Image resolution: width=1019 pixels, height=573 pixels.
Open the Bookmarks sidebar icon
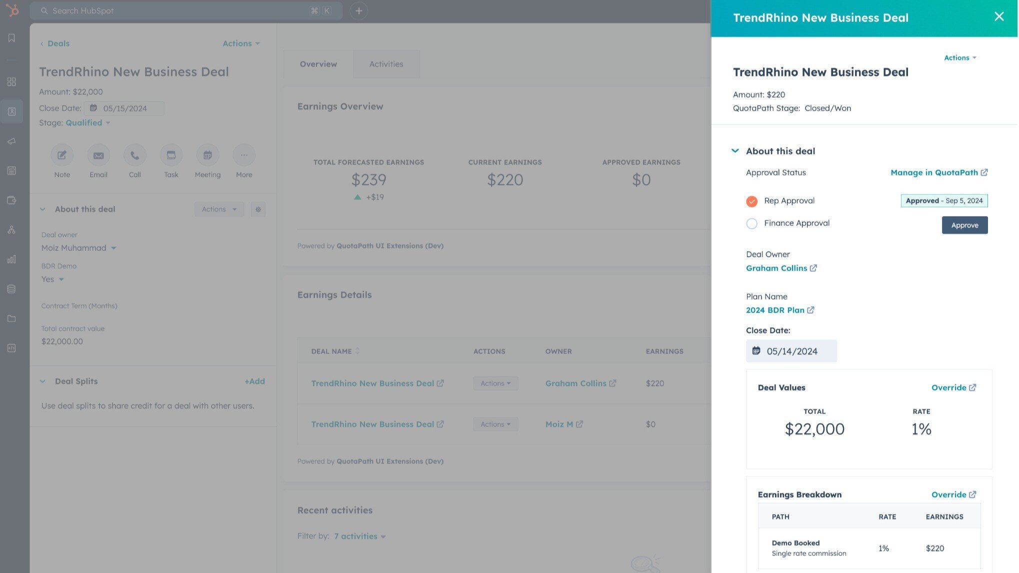click(x=11, y=37)
